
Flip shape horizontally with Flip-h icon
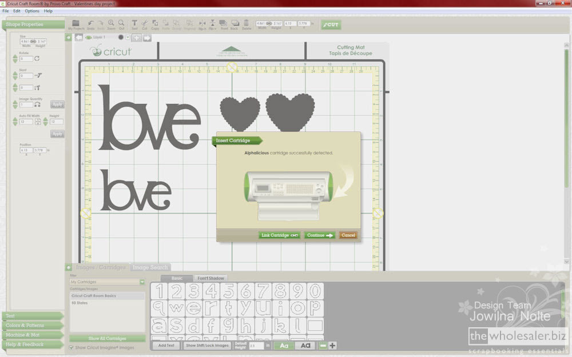pos(202,23)
